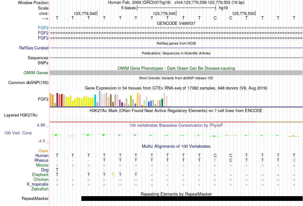303x206 pixels.
Task: Click the light-blue FGF2 transcript arrow line
Action: 176,28
